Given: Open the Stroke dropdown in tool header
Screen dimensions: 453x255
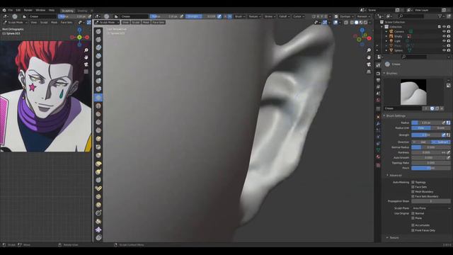Looking at the screenshot, I should [x=270, y=16].
